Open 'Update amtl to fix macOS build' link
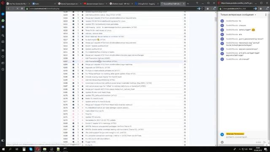270x152 pixels. [98, 101]
